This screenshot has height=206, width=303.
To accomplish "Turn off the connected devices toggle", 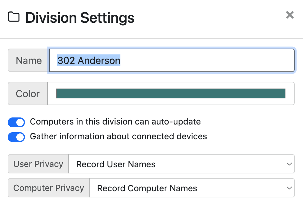I will coord(16,137).
